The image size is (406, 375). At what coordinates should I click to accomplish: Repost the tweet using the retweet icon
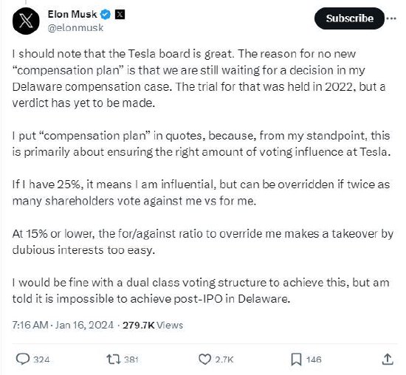(x=114, y=359)
